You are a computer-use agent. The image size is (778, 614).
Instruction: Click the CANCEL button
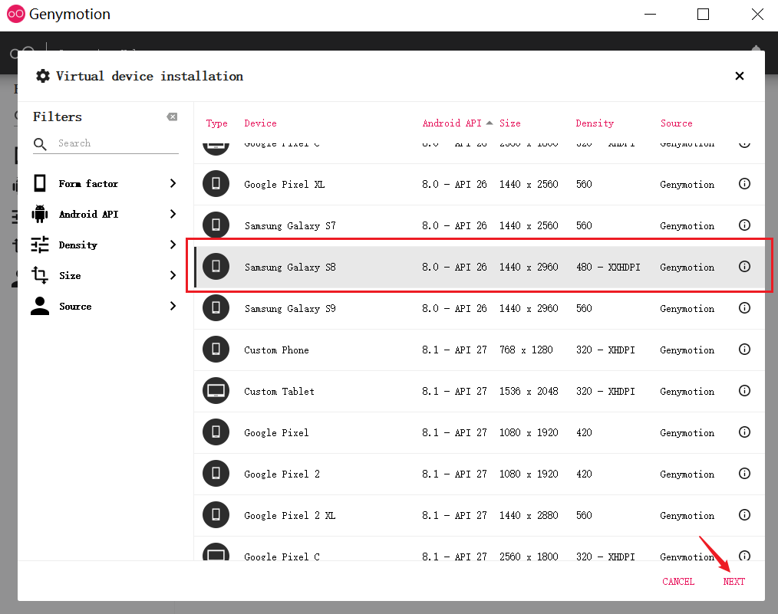pyautogui.click(x=678, y=581)
